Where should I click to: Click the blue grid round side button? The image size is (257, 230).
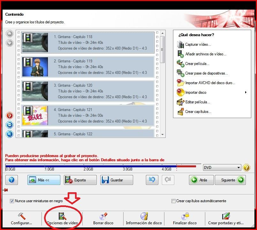[x=10, y=125]
